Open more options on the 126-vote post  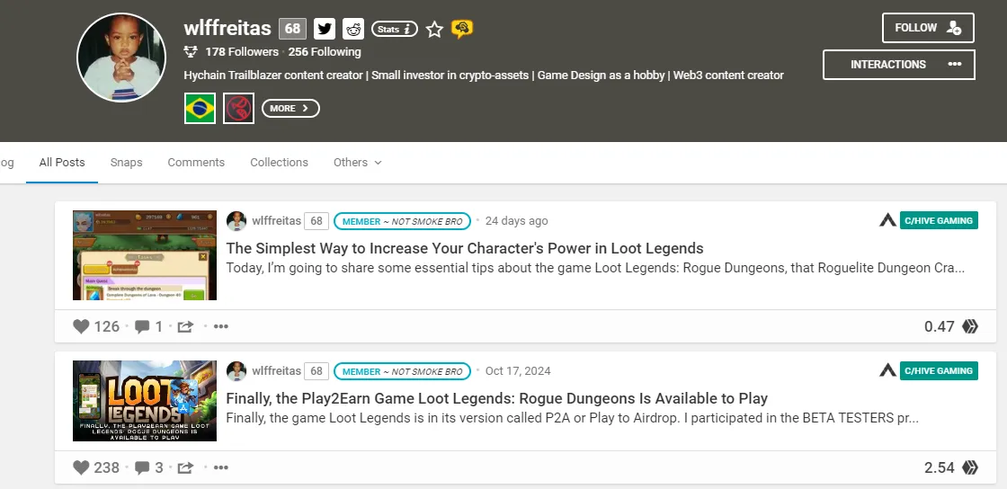(221, 326)
